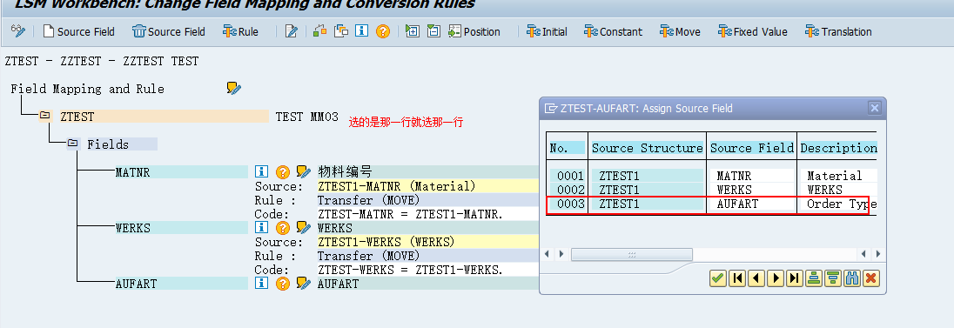Collapse the Fields folder node
The image size is (954, 328).
[x=73, y=144]
